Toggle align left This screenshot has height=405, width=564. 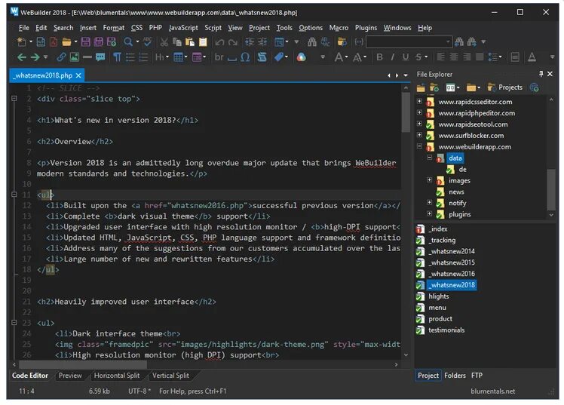(440, 57)
